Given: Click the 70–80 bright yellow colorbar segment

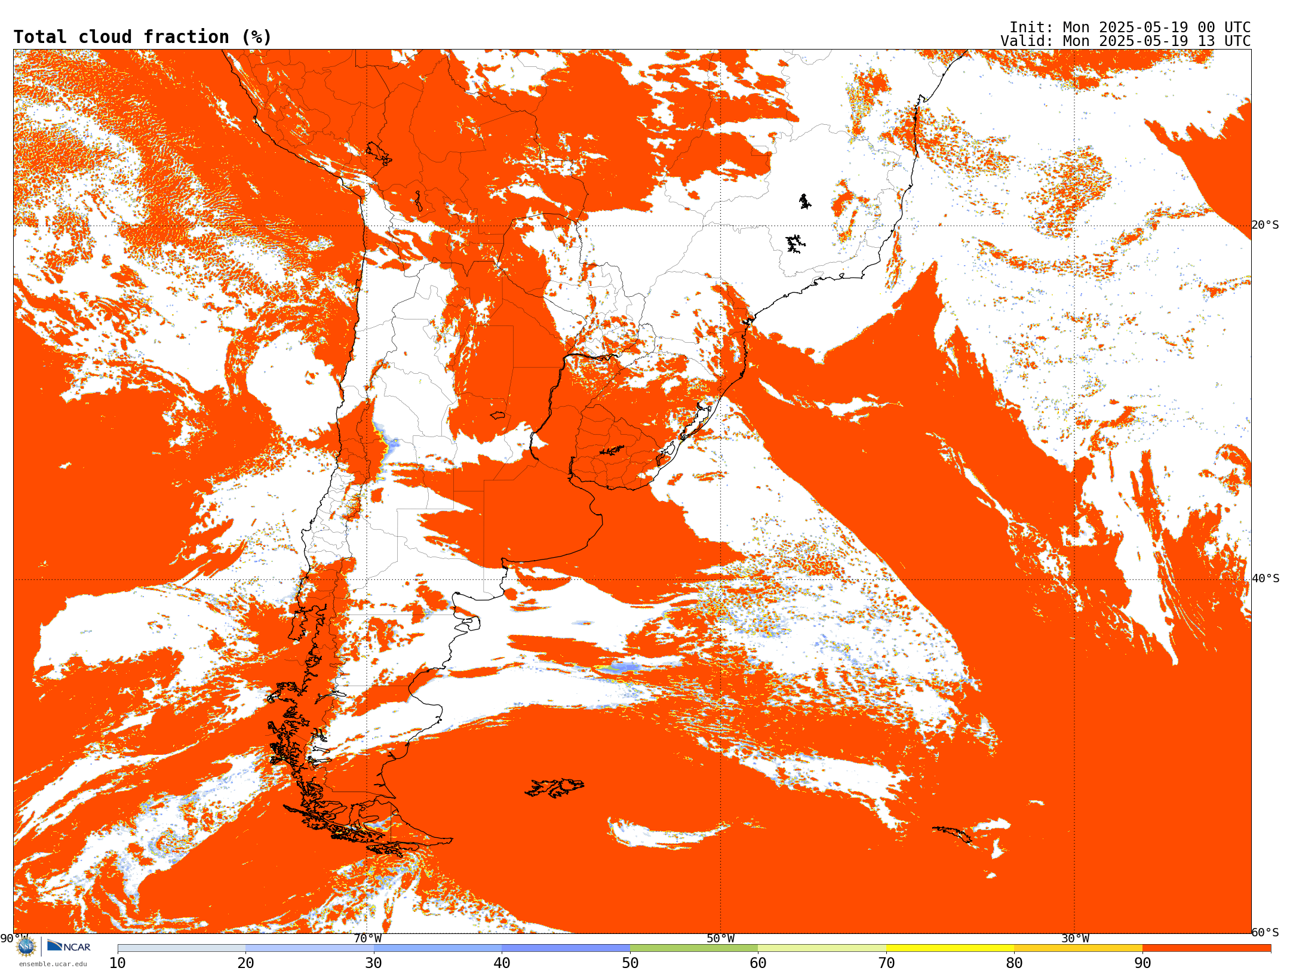Looking at the screenshot, I should (950, 948).
